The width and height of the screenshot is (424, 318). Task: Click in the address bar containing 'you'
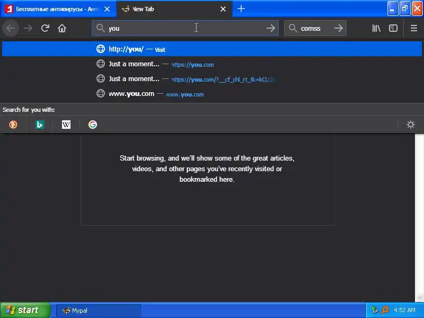[x=184, y=28]
